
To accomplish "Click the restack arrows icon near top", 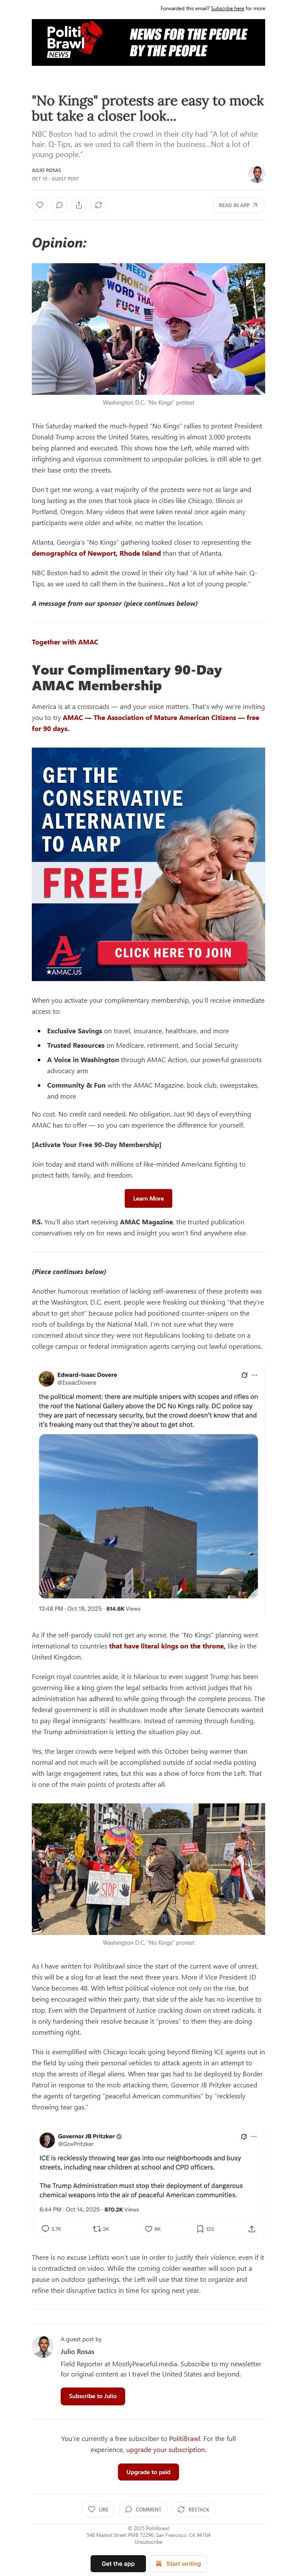I will (98, 205).
